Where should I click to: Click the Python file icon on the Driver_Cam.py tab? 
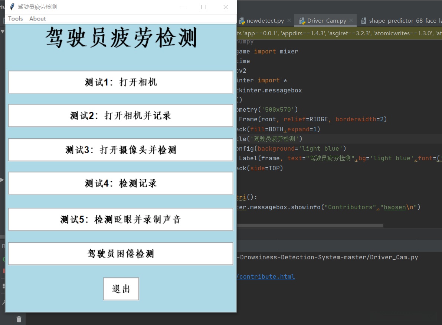point(302,21)
